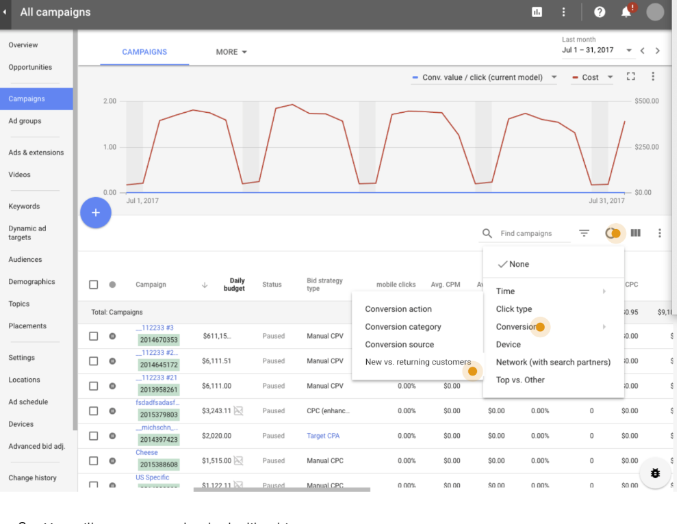Select checkbox for Cheese campaign
This screenshot has height=524, width=694.
click(x=93, y=461)
